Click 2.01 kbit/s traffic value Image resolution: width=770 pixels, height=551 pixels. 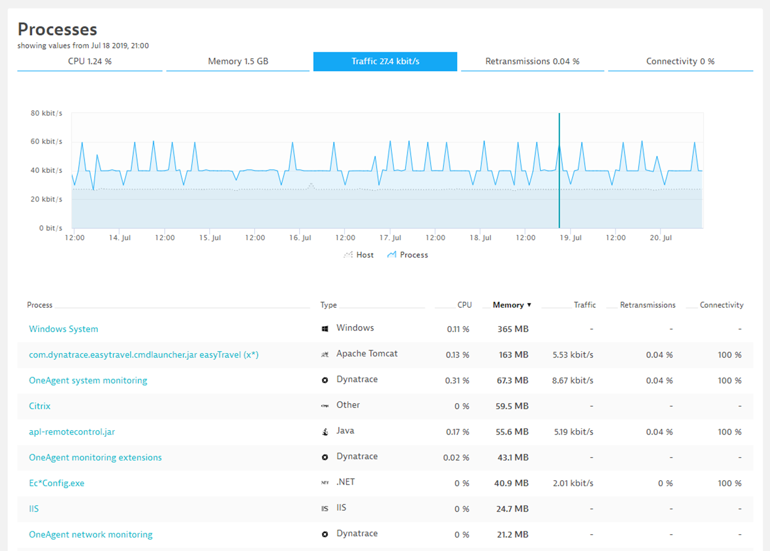click(x=573, y=483)
